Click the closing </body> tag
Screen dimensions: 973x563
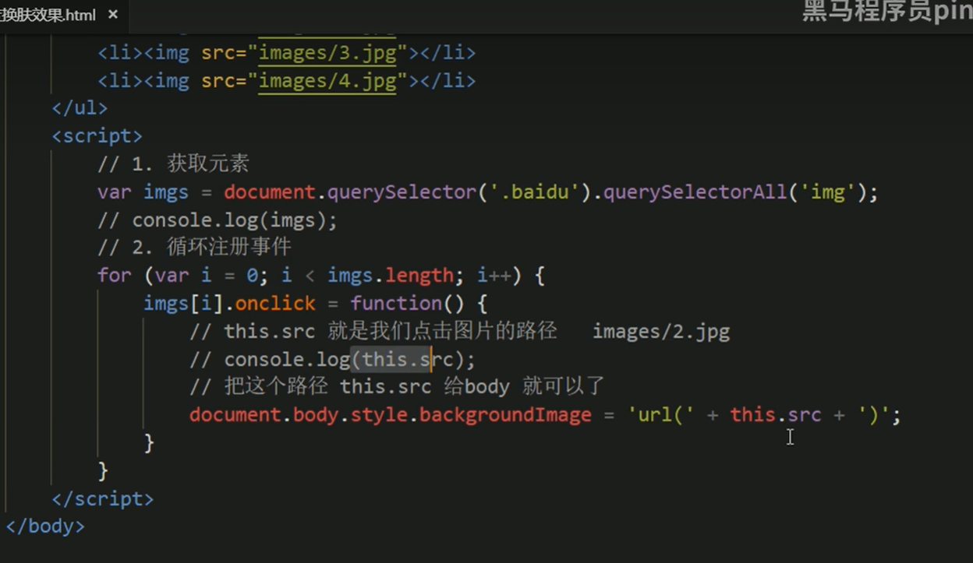[x=45, y=526]
